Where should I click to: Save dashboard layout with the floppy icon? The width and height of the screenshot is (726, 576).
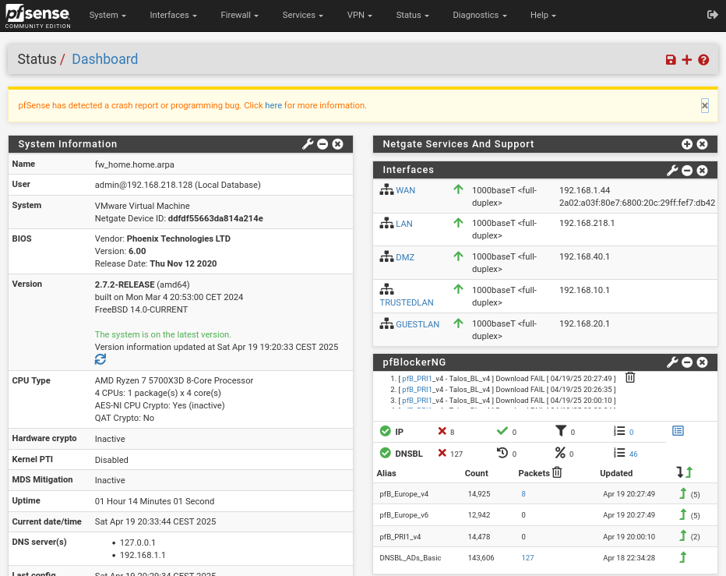[x=671, y=60]
